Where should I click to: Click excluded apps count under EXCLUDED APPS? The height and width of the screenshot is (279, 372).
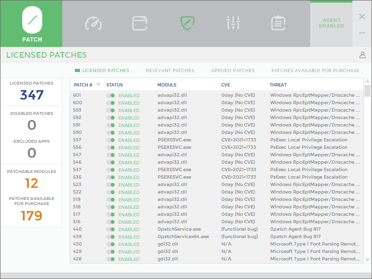(32, 153)
